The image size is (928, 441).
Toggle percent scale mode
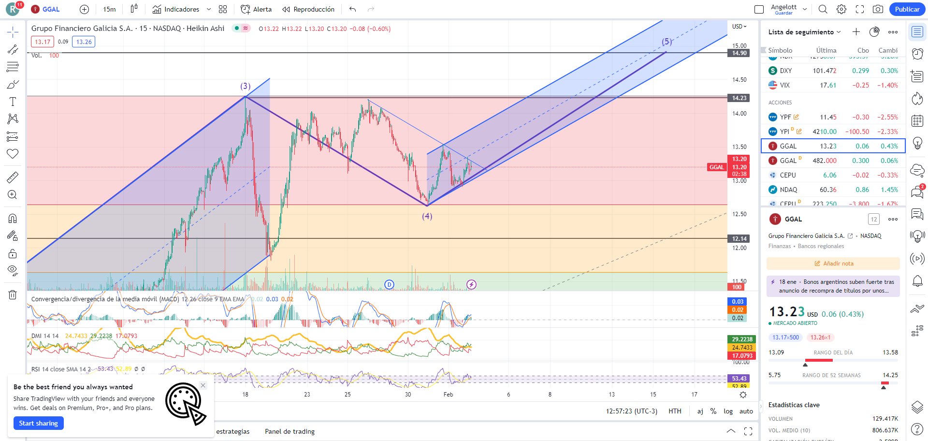[713, 411]
